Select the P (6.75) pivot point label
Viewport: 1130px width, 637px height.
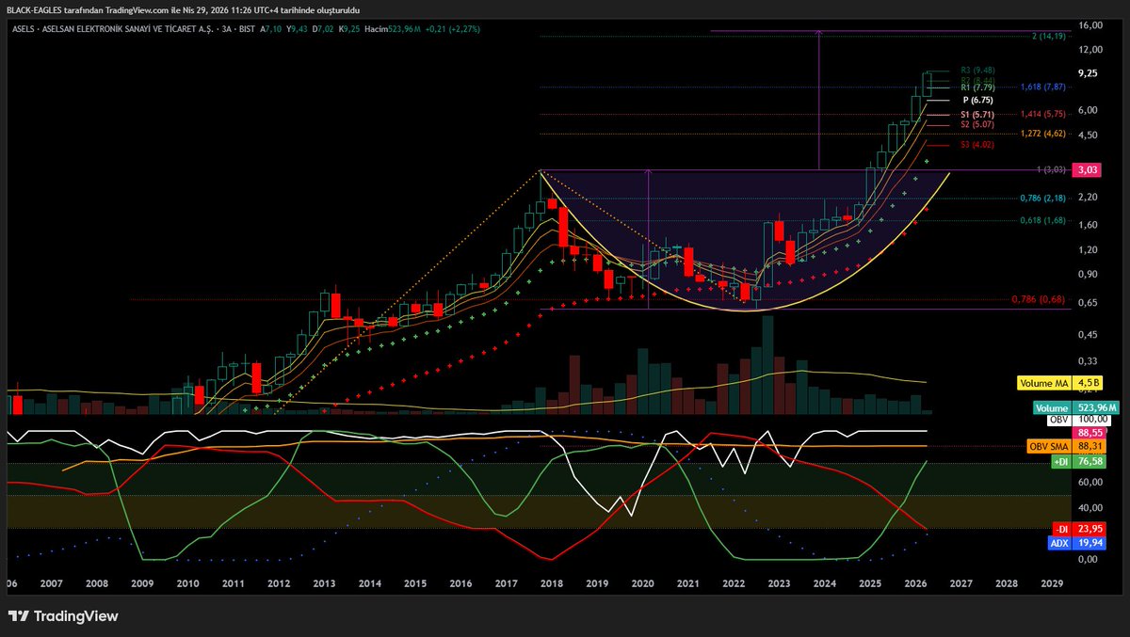978,100
